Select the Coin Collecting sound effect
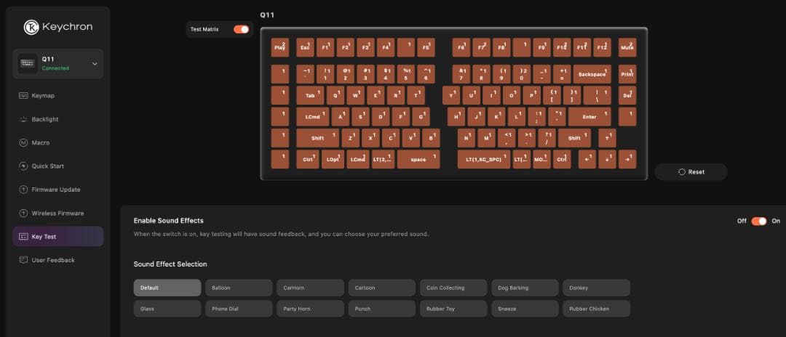The width and height of the screenshot is (786, 337). [x=453, y=288]
